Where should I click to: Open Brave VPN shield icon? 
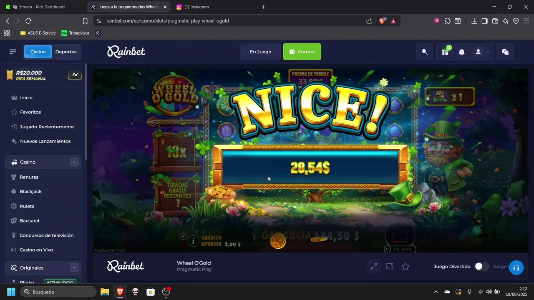pos(516,21)
